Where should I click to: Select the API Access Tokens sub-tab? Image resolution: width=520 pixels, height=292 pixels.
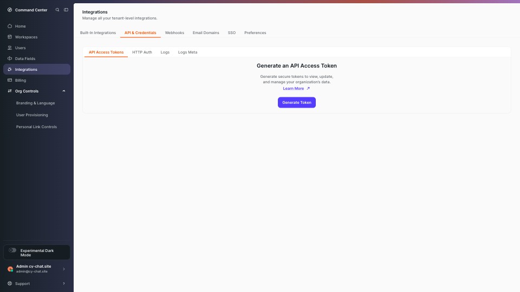106,52
